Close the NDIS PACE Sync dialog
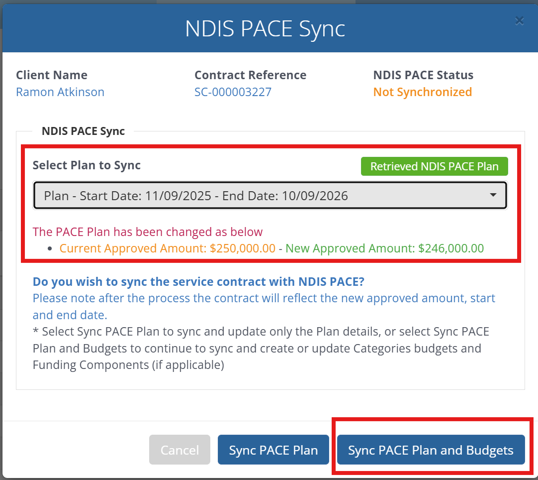This screenshot has width=538, height=480. pyautogui.click(x=519, y=20)
